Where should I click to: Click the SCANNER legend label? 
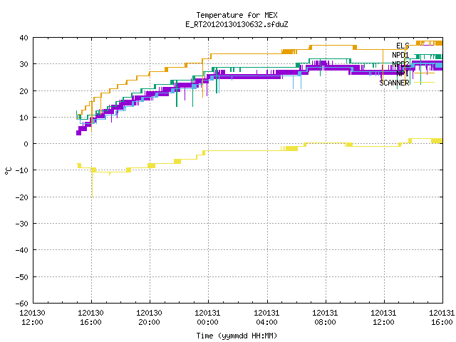coord(394,83)
